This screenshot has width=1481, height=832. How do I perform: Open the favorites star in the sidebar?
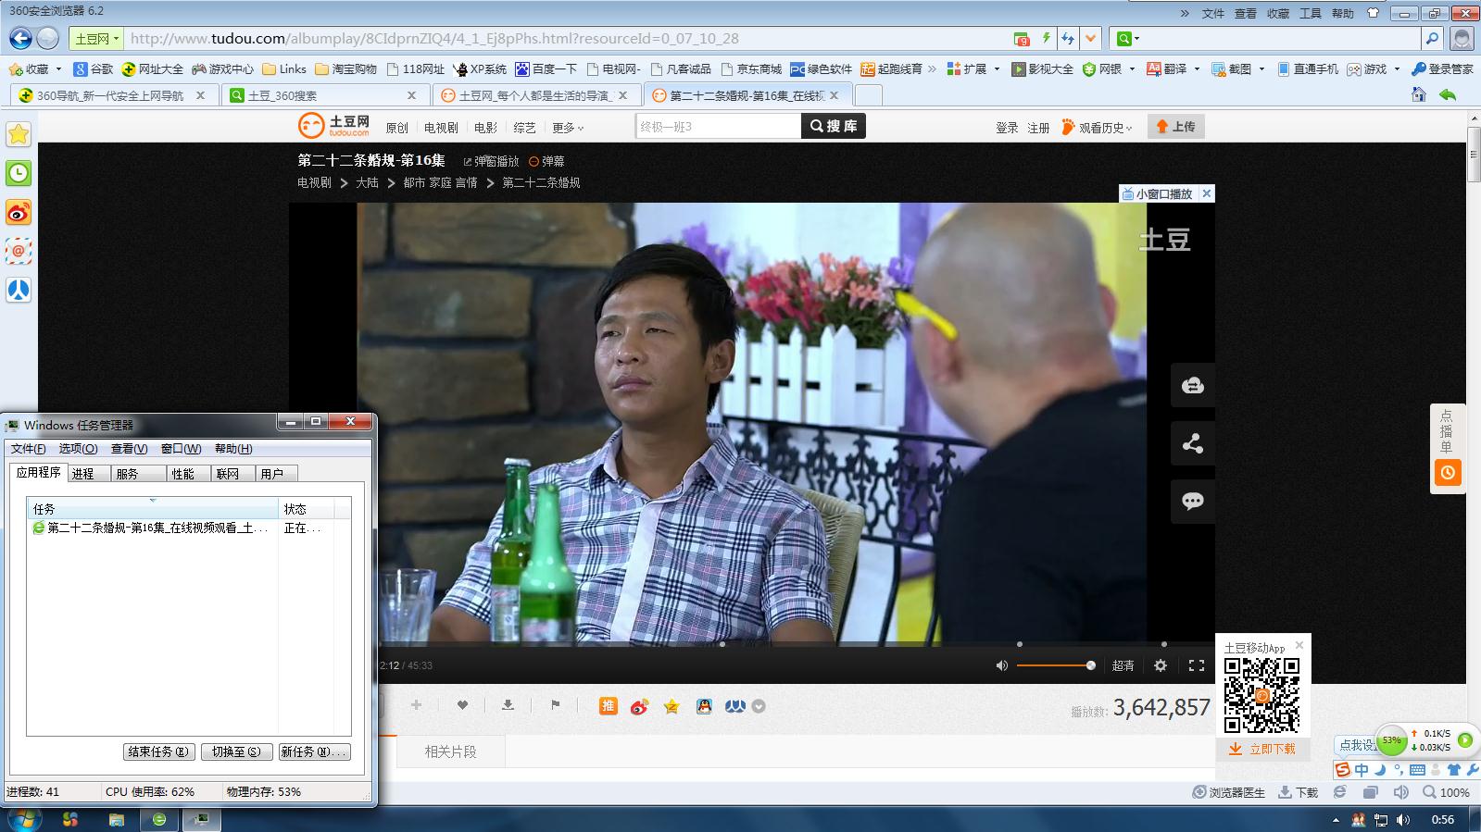coord(19,134)
